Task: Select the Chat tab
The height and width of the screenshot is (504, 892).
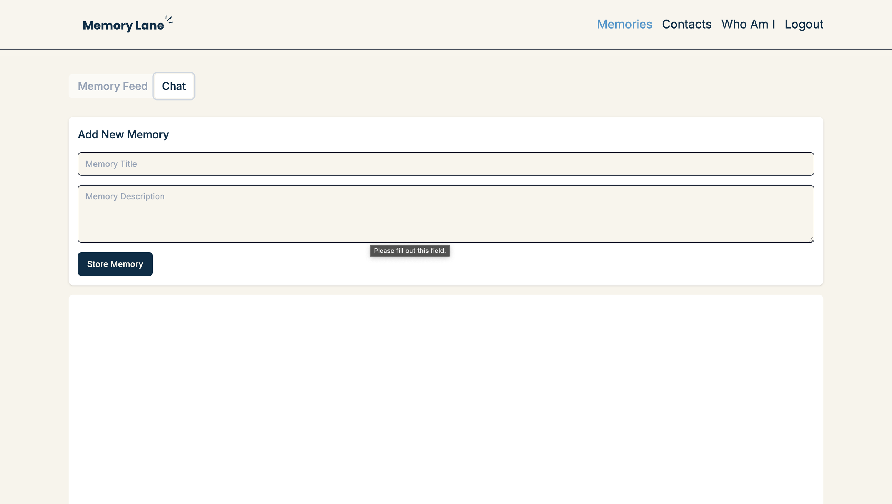Action: click(174, 86)
